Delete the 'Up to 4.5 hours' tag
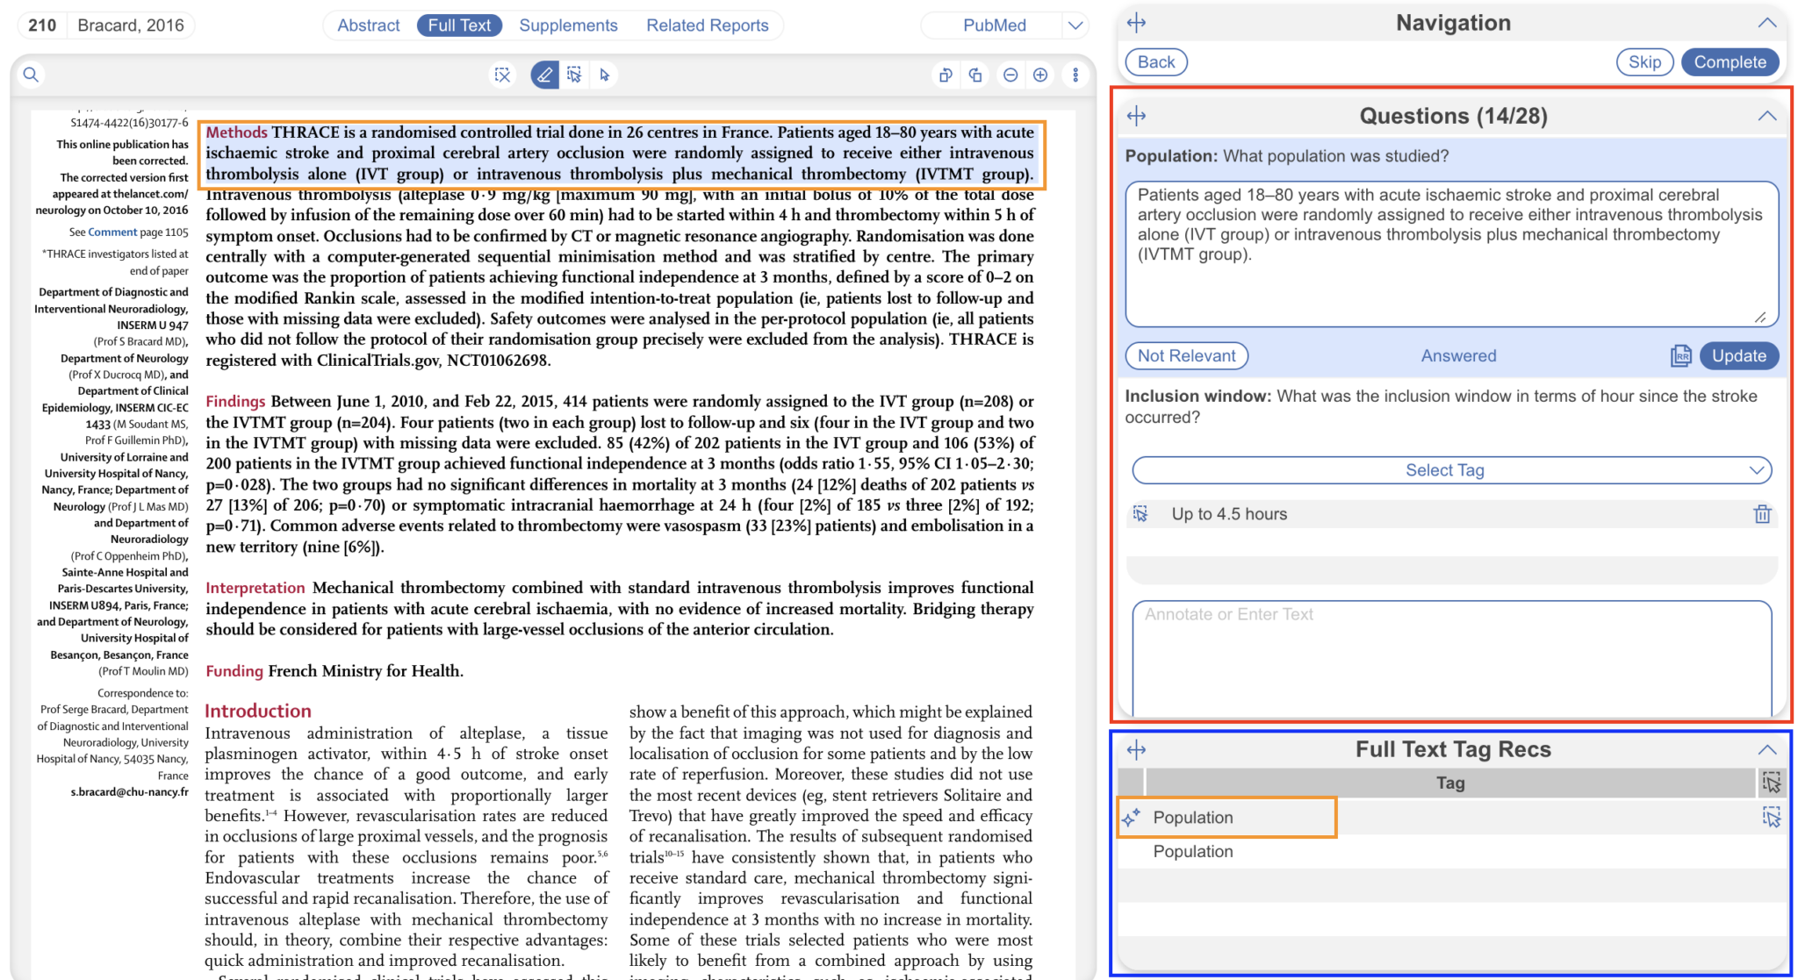This screenshot has height=980, width=1798. tap(1764, 513)
